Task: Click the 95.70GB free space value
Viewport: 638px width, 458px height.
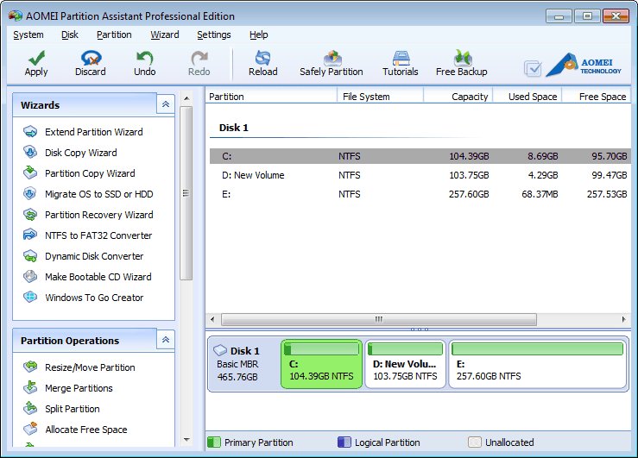Action: pos(610,156)
